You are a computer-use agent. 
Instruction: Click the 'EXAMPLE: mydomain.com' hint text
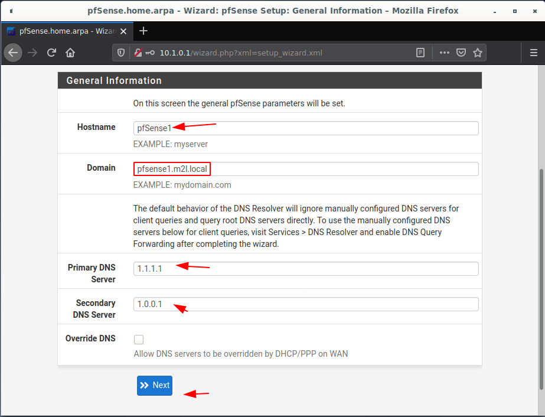pyautogui.click(x=182, y=185)
